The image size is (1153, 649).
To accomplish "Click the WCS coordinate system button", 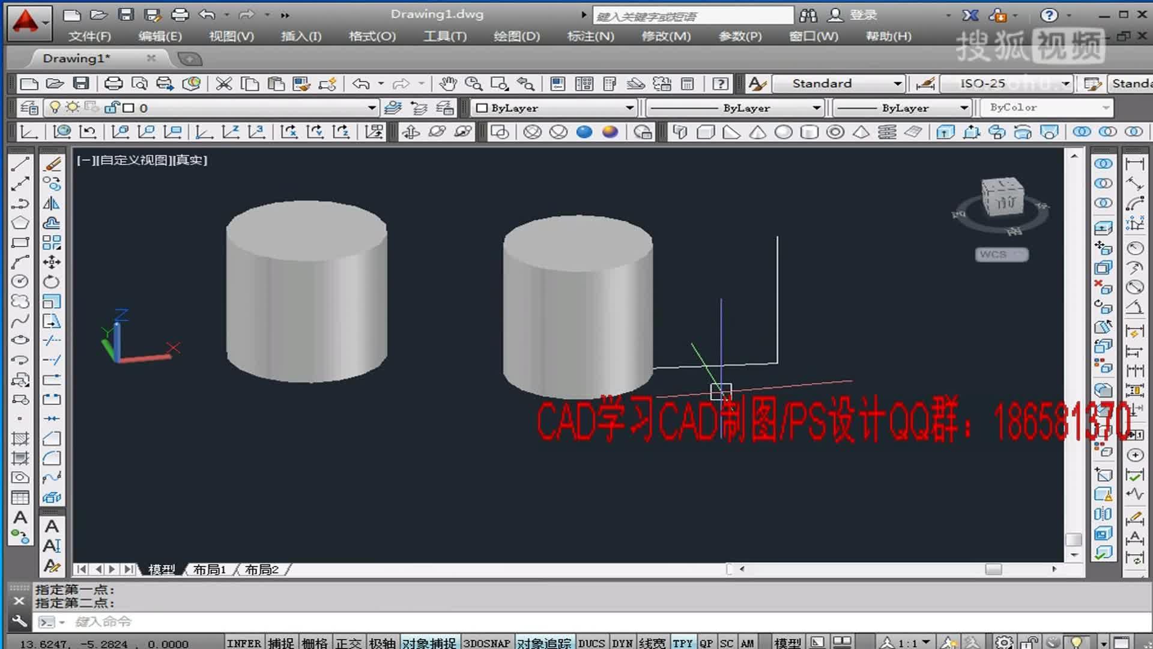I will point(1002,255).
